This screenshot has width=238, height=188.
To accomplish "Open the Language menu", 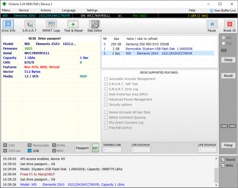I will pos(69,10).
